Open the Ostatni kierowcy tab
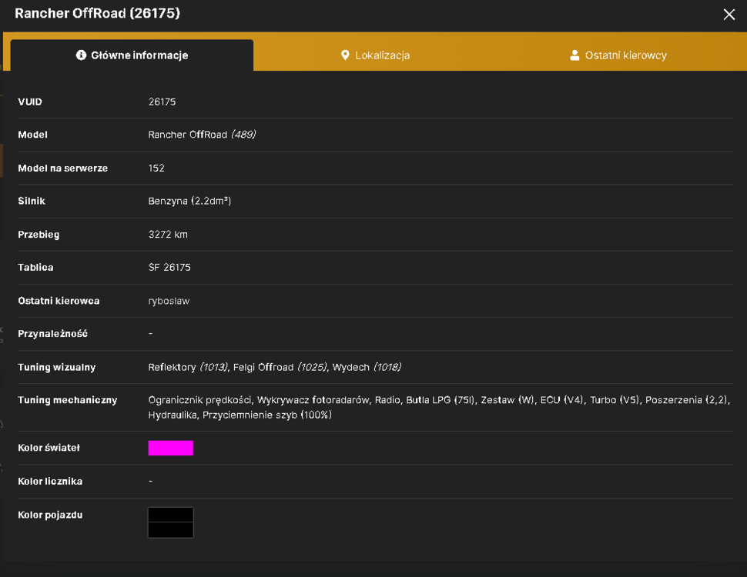 618,55
